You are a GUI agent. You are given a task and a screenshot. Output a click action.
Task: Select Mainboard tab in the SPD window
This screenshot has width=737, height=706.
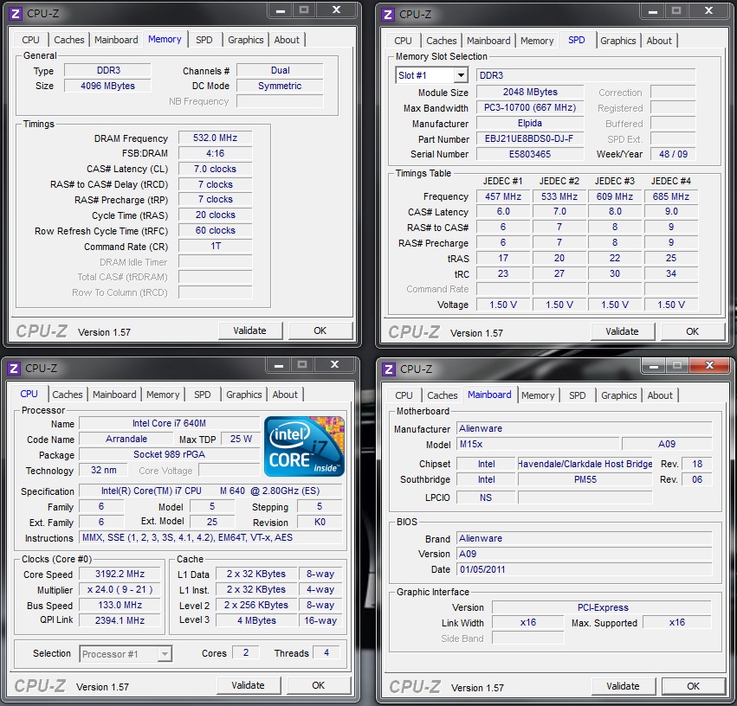point(488,41)
